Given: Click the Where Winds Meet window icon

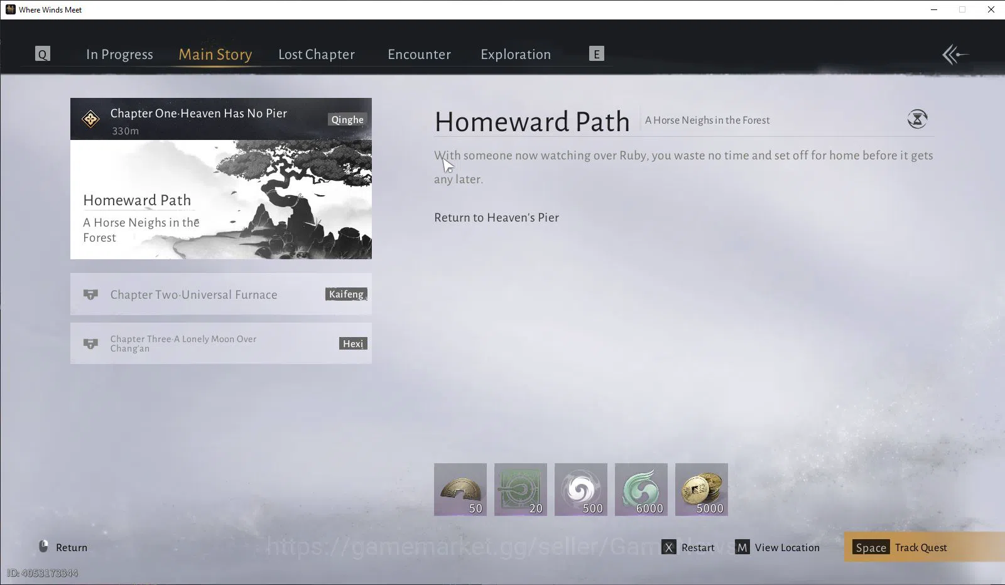Looking at the screenshot, I should [x=10, y=9].
